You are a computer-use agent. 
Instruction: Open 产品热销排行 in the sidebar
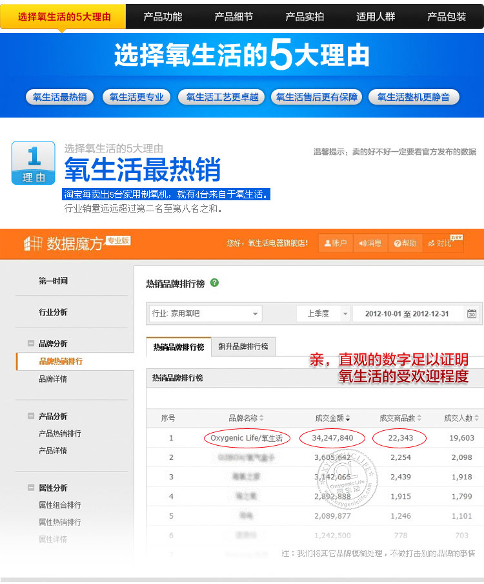click(60, 433)
